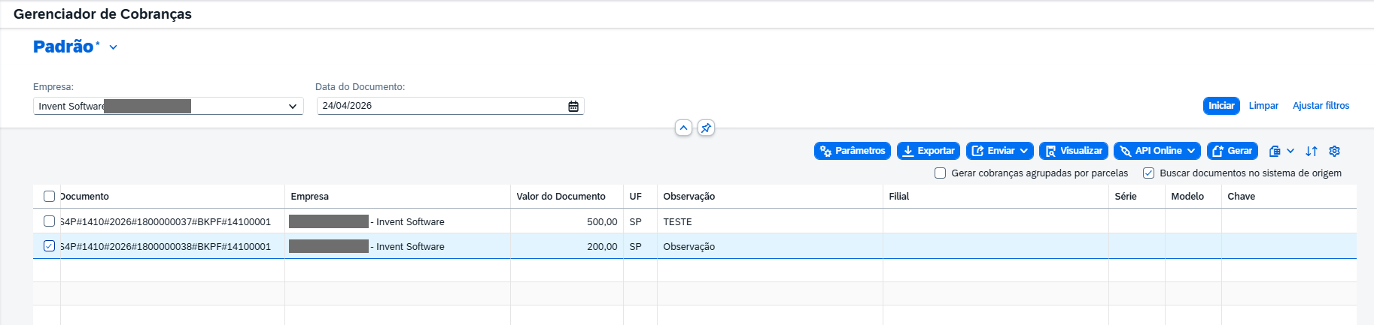Click the Invent Software cell in the 200,00 row

(x=397, y=246)
